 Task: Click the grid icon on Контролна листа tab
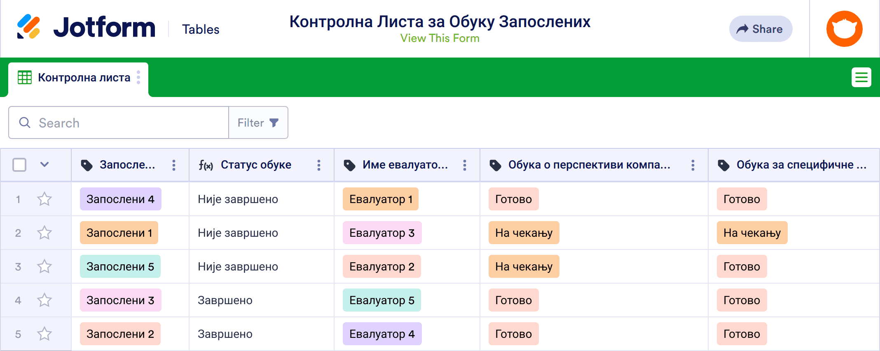click(25, 77)
